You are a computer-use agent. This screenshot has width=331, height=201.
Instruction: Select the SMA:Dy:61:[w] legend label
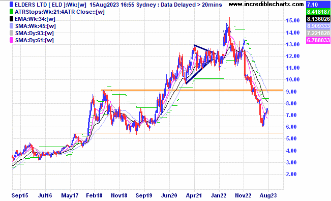(x=34, y=40)
